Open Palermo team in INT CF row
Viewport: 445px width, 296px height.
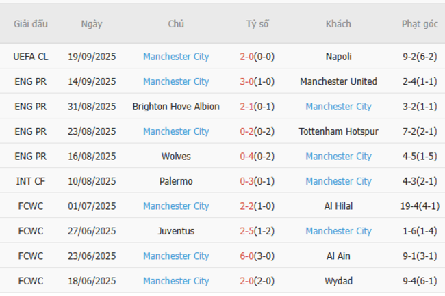[x=176, y=181]
